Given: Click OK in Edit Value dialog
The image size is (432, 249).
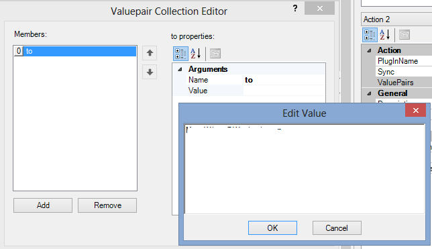Looking at the screenshot, I should [272, 228].
